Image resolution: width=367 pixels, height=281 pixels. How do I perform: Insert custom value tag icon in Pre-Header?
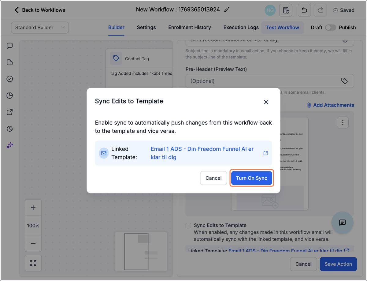(x=344, y=81)
